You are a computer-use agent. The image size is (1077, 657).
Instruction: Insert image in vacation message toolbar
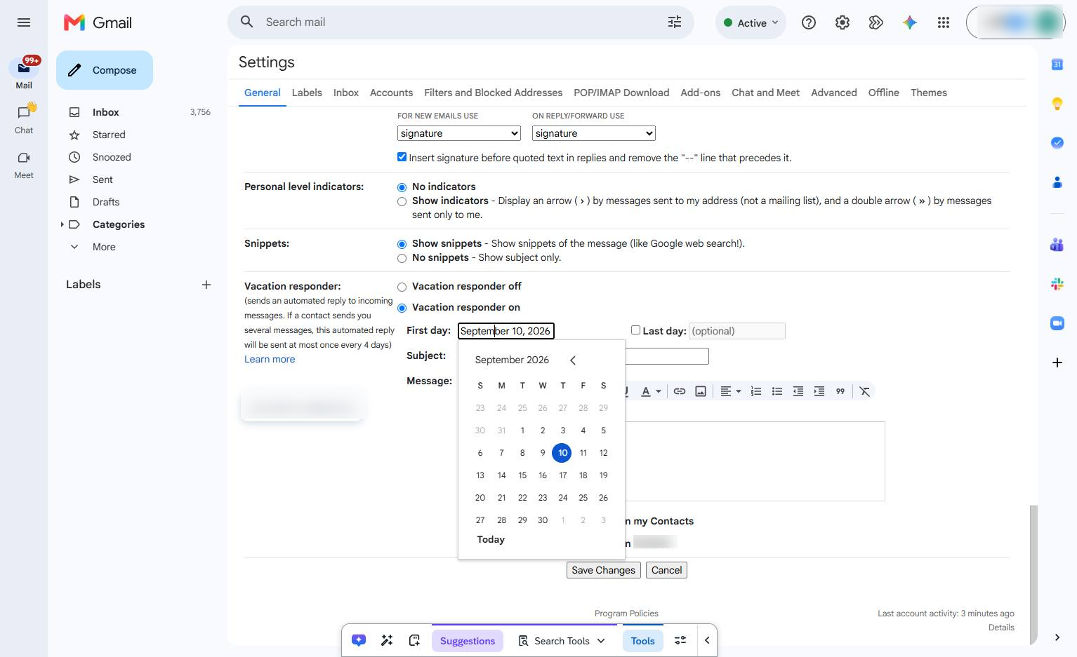pos(701,391)
